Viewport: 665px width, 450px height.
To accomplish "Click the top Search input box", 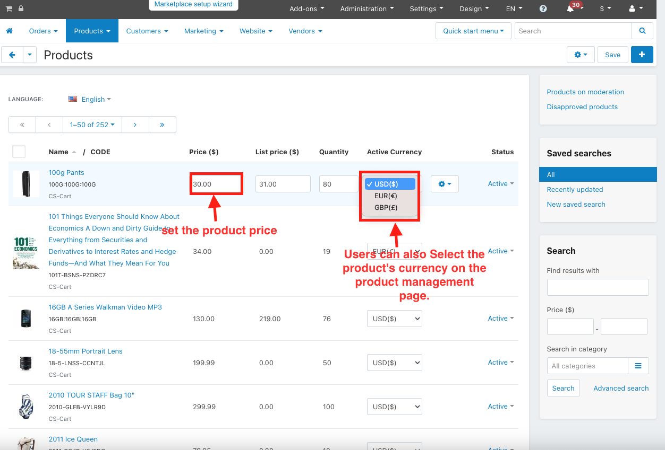I will [x=573, y=31].
